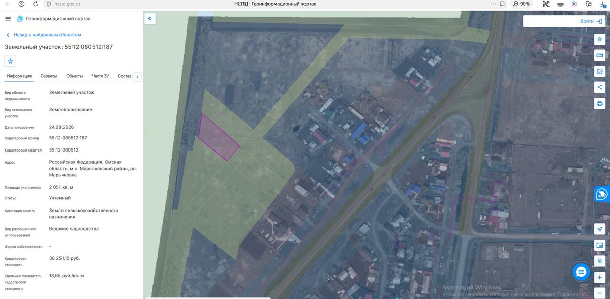Image resolution: width=610 pixels, height=299 pixels.
Task: Open the map layers panel
Action: coord(600,40)
